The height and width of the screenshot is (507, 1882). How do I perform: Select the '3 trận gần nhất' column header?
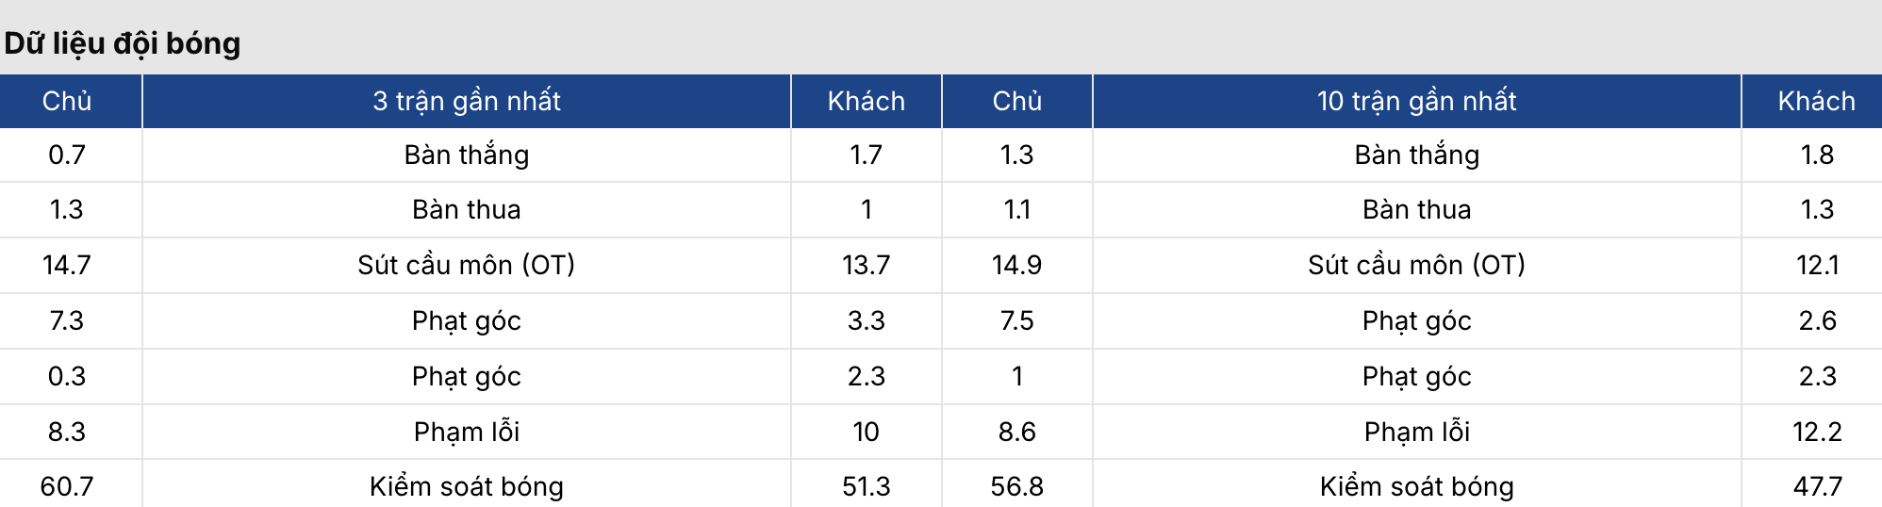click(x=467, y=101)
